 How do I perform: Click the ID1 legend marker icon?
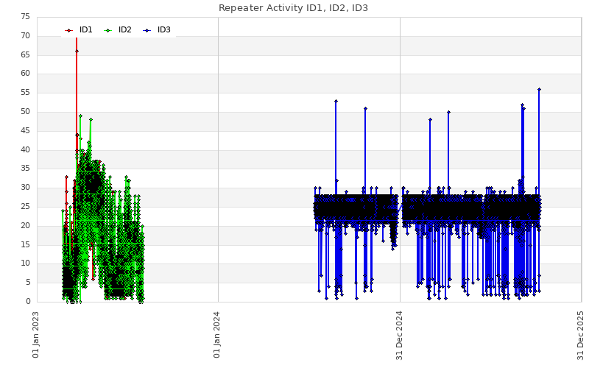pos(68,30)
